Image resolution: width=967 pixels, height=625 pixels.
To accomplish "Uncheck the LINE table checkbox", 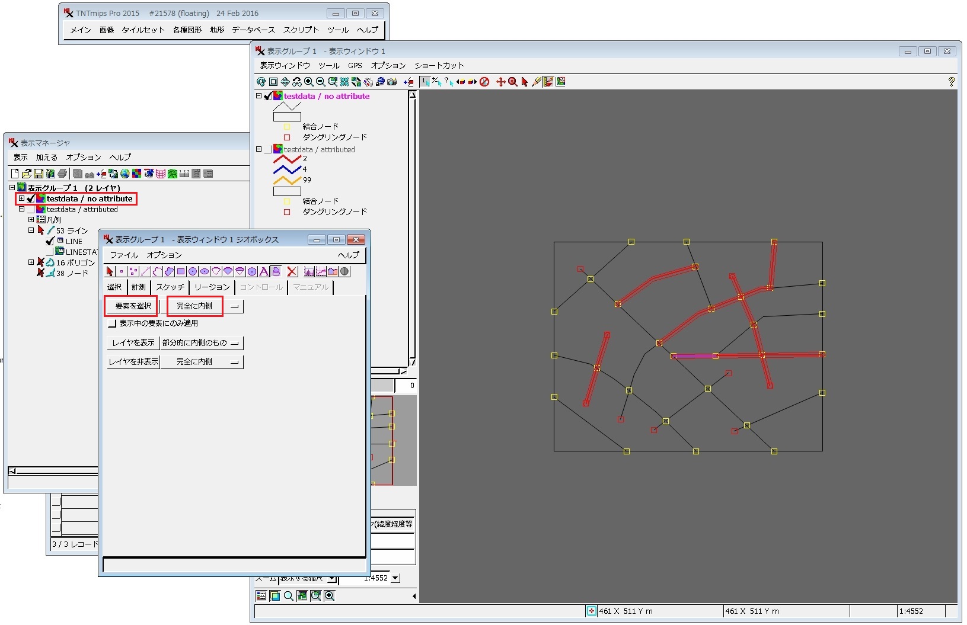I will click(50, 241).
